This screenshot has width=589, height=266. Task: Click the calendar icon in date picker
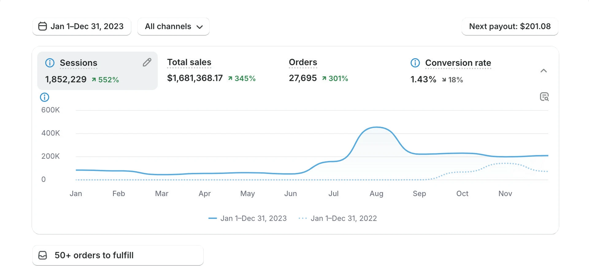pos(43,26)
